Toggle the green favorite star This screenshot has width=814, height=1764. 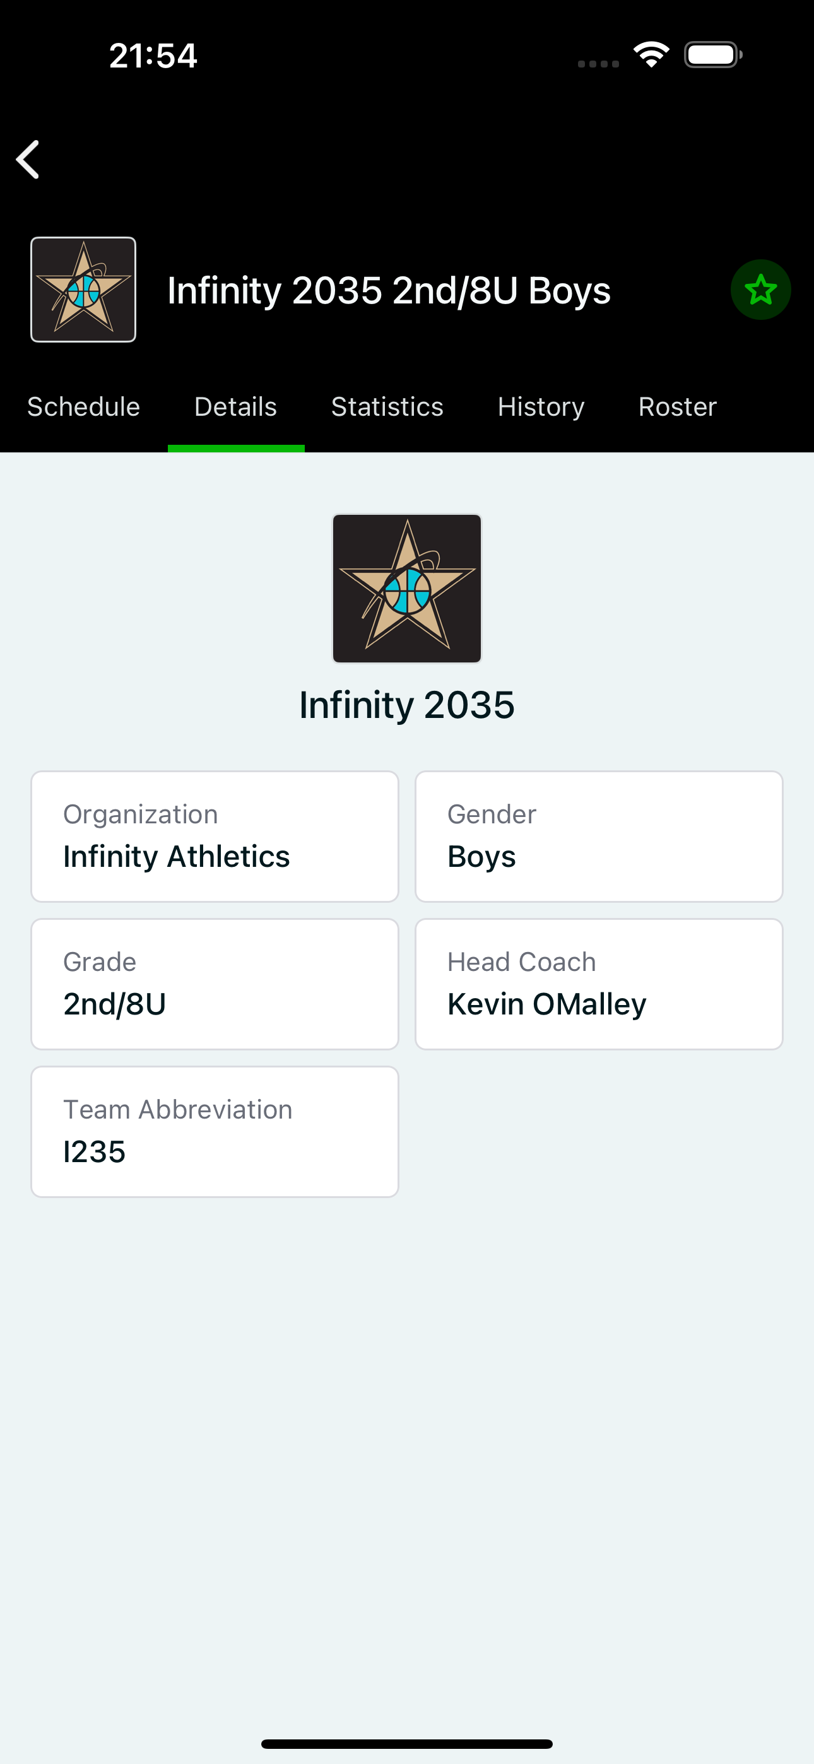coord(760,290)
